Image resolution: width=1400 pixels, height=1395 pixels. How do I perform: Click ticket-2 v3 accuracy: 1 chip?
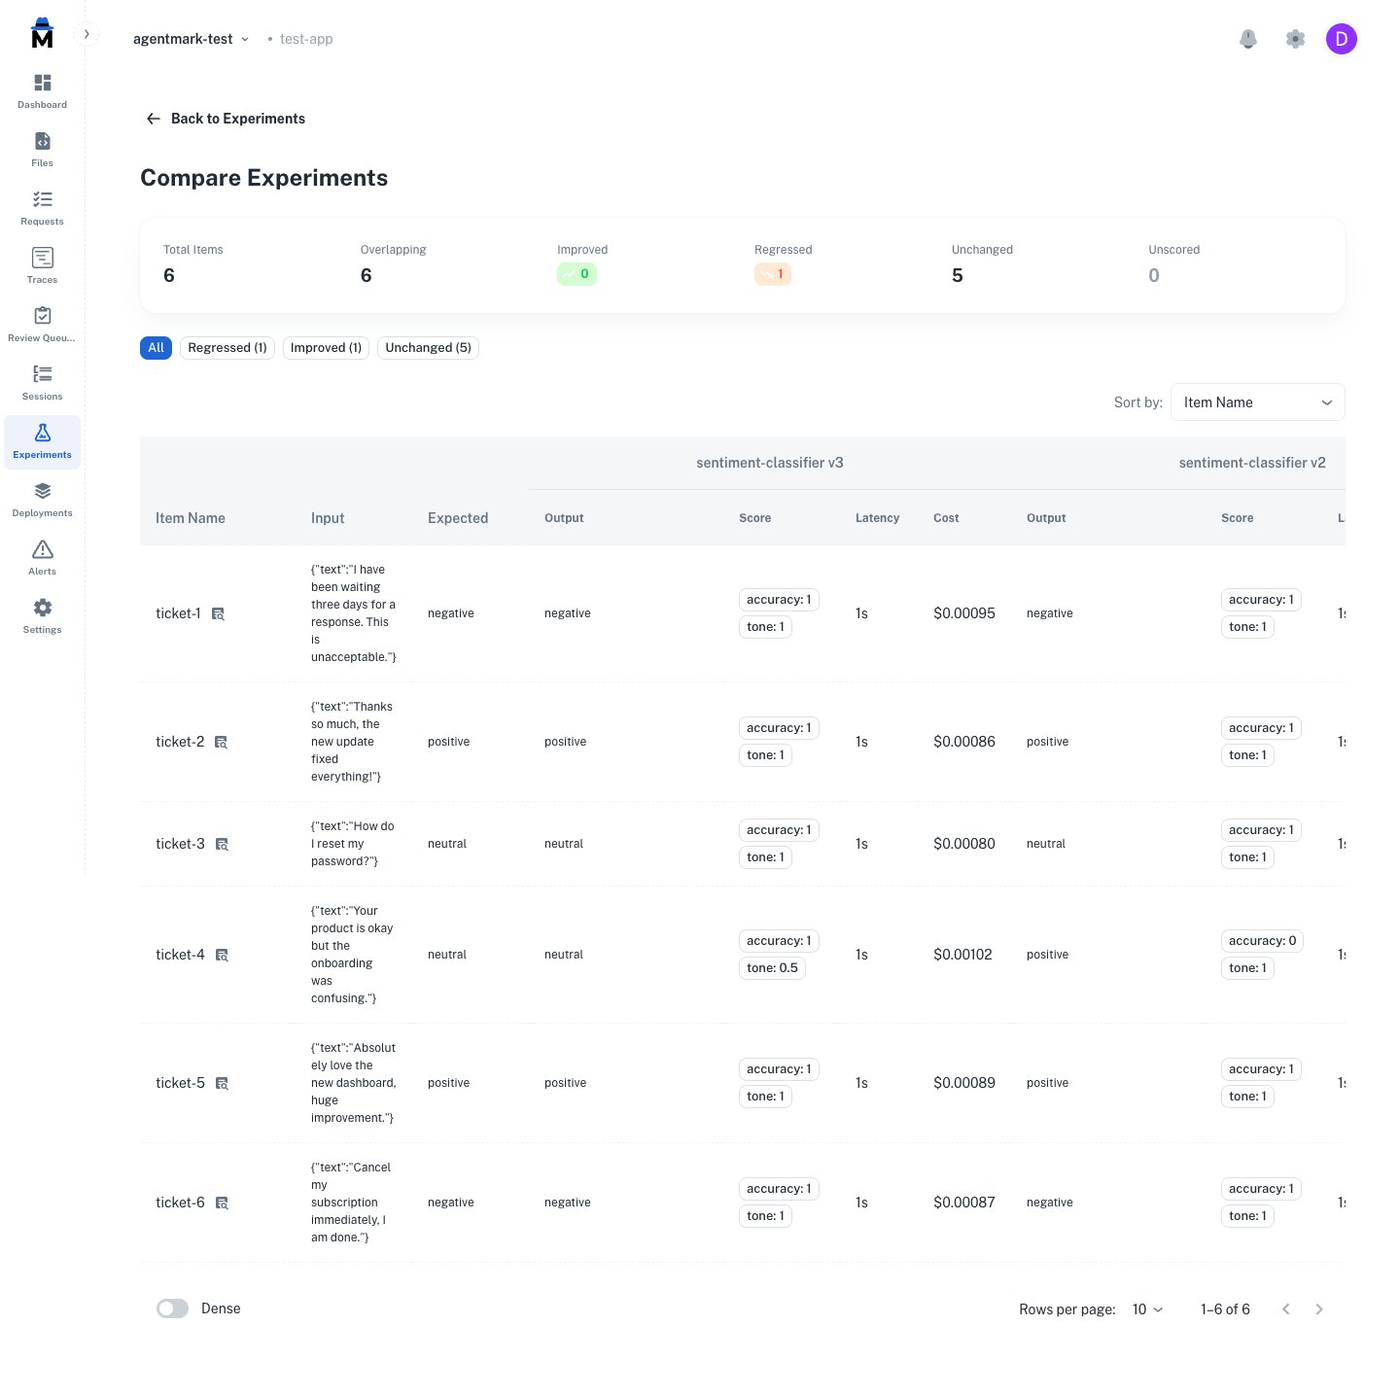pos(779,728)
